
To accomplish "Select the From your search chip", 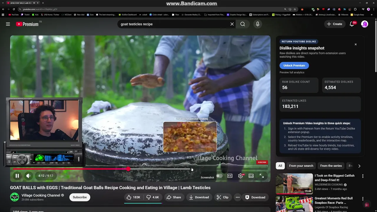I will click(x=301, y=166).
